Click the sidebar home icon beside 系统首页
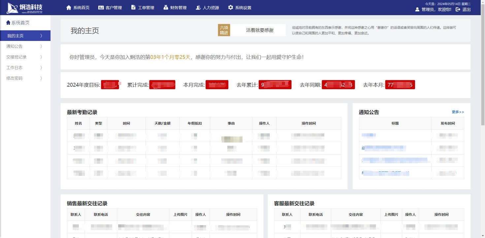Viewport: 485px width, 238px height. 8,23
